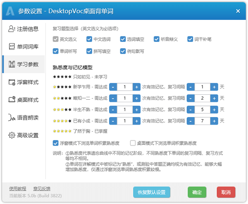Screen dimensions: 248x204
Task: Increase 略知一二 review interval days
Action: 214,98
